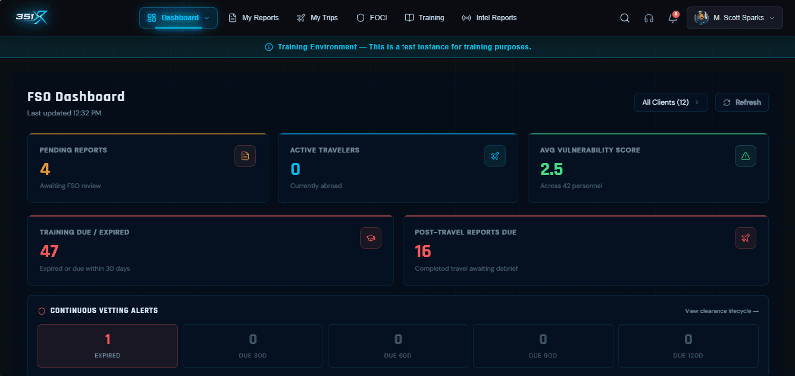Click the FOCI shield icon
Image resolution: width=795 pixels, height=376 pixels.
(x=361, y=18)
